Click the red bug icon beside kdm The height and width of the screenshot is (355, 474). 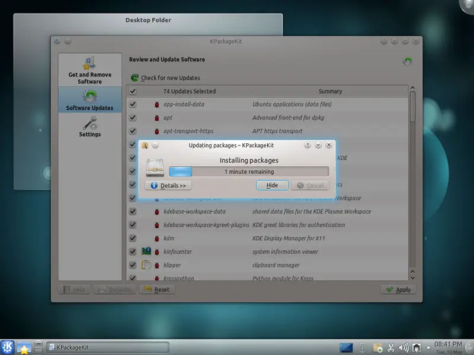(x=156, y=238)
